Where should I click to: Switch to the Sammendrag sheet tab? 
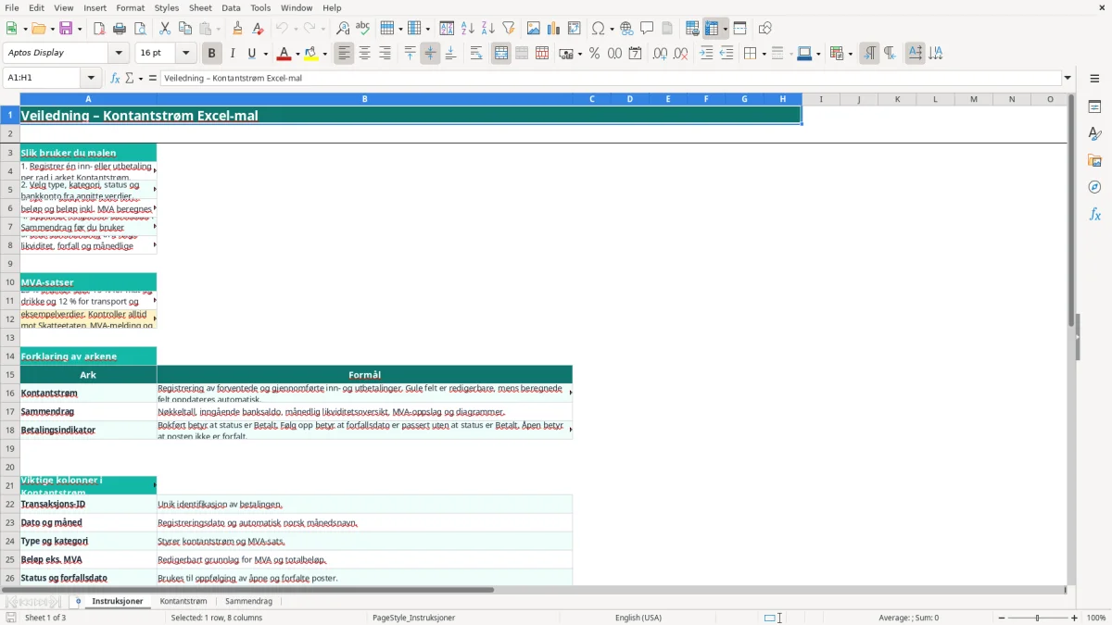[x=248, y=601]
